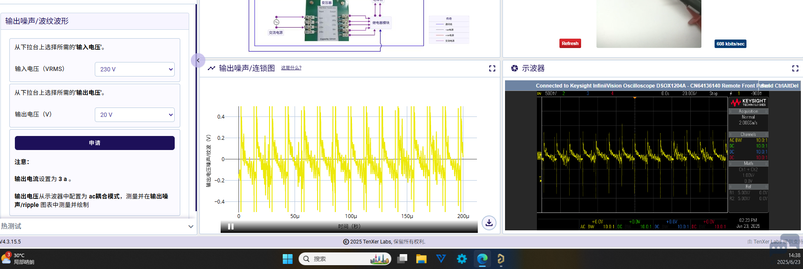Click the Windows search box
Screen dimensions: 803x269
[x=345, y=259]
